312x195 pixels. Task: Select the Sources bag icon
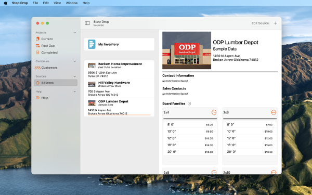pos(37,83)
